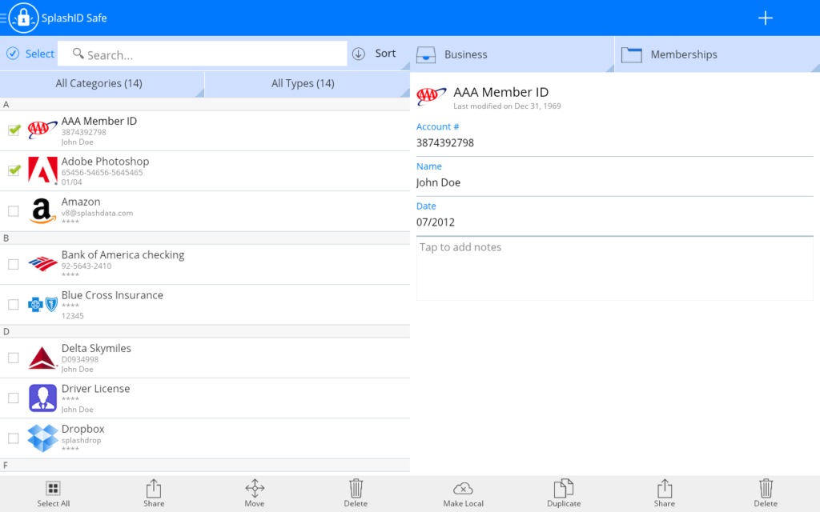Click the Adobe logo icon
820x512 pixels.
pos(42,170)
